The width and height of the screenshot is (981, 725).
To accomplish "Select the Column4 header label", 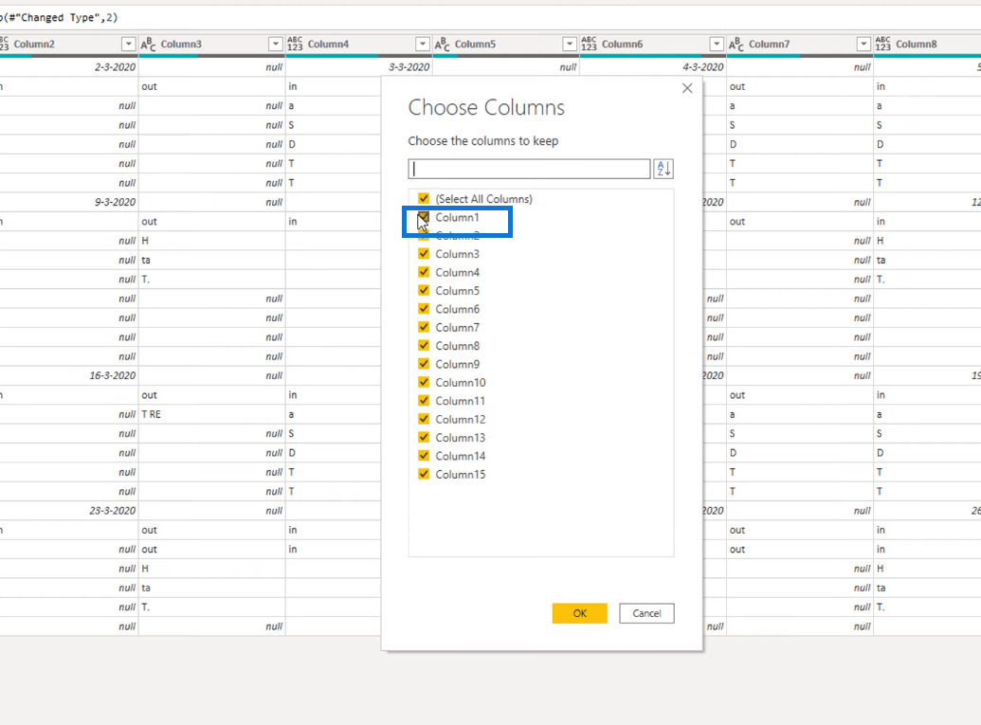I will 328,44.
